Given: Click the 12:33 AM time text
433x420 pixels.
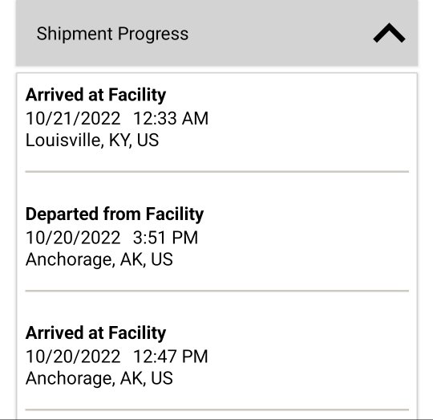Looking at the screenshot, I should [171, 118].
